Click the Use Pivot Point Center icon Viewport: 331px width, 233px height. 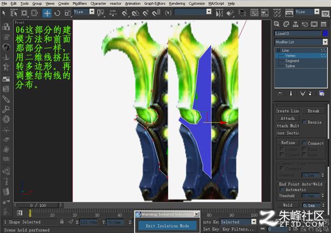coord(100,13)
